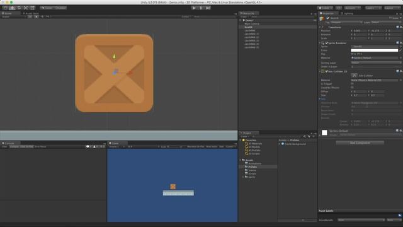
Task: Select the Rect Transform tool
Action: click(32, 8)
